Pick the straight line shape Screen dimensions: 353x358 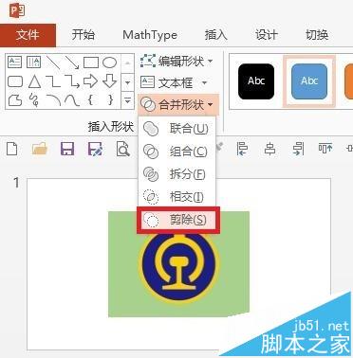pyautogui.click(x=53, y=63)
